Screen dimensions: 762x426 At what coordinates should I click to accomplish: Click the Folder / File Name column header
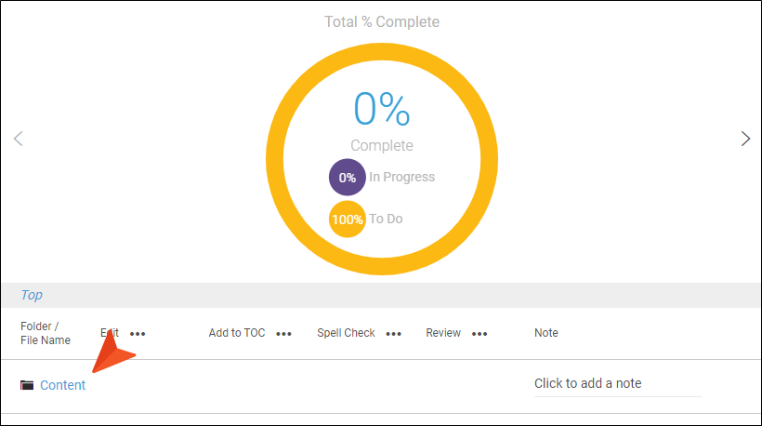[x=46, y=333]
